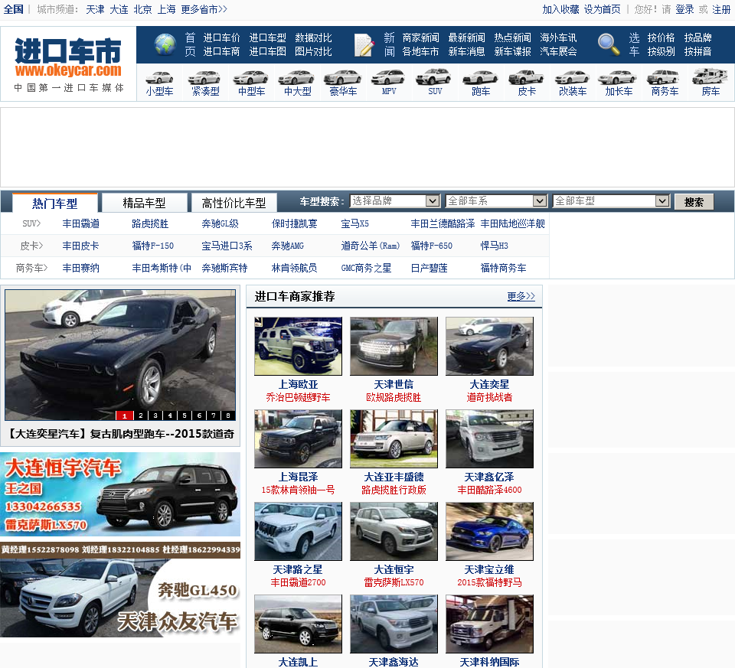
Task: Select the 紧凑型 car category icon
Action: coord(205,78)
